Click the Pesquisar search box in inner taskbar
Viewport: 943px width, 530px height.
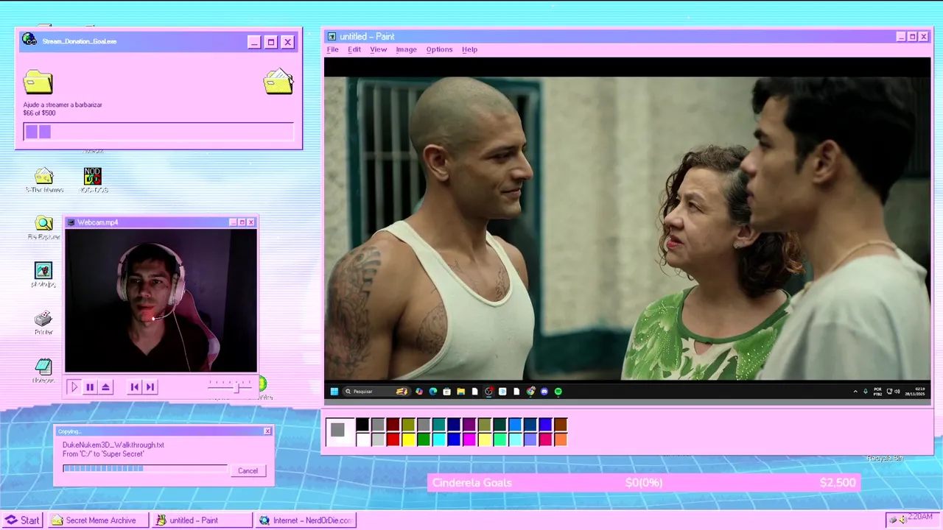click(376, 392)
